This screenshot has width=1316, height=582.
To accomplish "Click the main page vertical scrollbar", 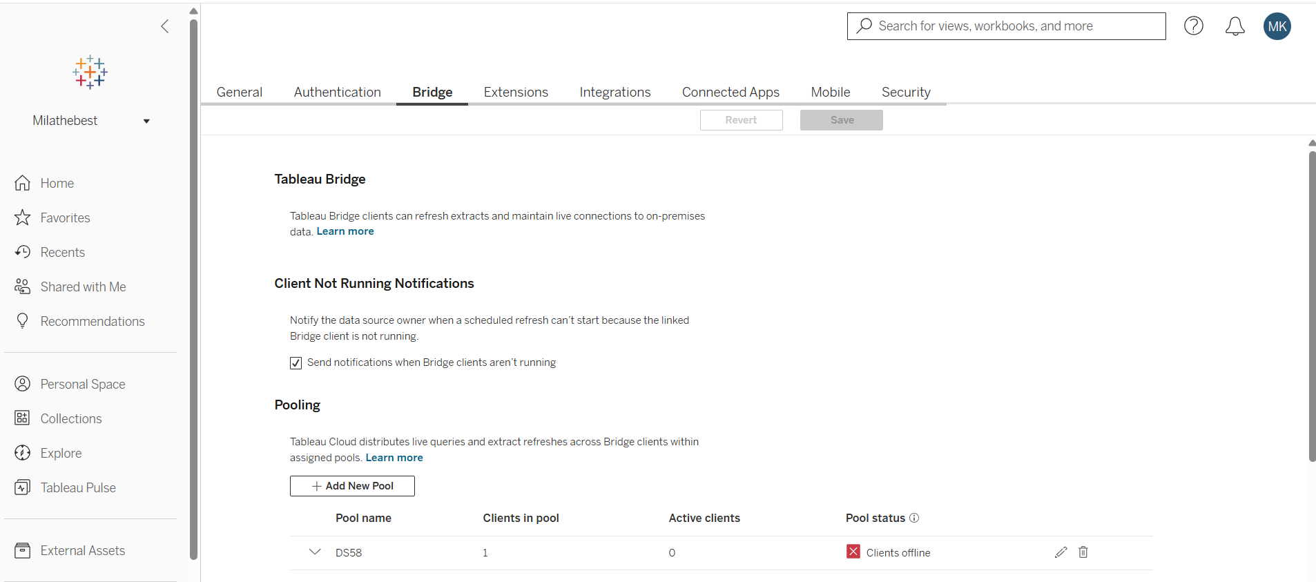I will point(1312,307).
